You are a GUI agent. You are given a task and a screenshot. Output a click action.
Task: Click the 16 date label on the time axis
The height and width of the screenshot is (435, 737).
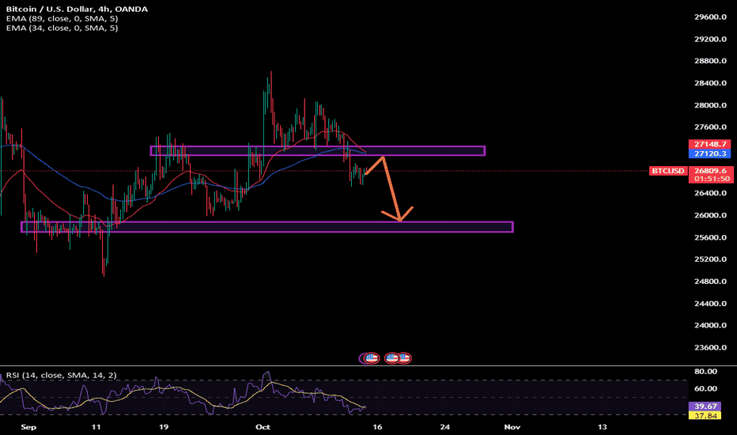coord(377,427)
